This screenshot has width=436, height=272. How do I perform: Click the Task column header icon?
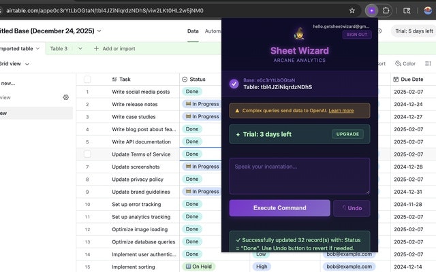tap(114, 80)
